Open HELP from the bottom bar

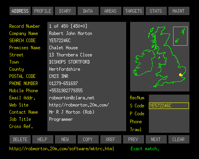coord(43,139)
